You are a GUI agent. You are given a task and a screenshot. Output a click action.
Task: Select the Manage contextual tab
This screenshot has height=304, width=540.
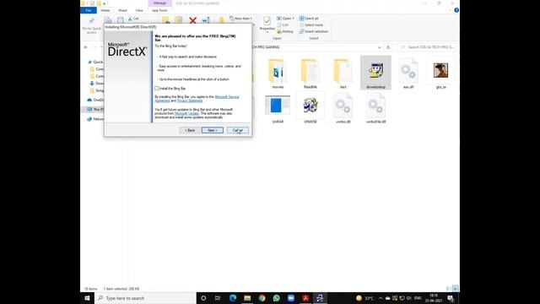(159, 3)
